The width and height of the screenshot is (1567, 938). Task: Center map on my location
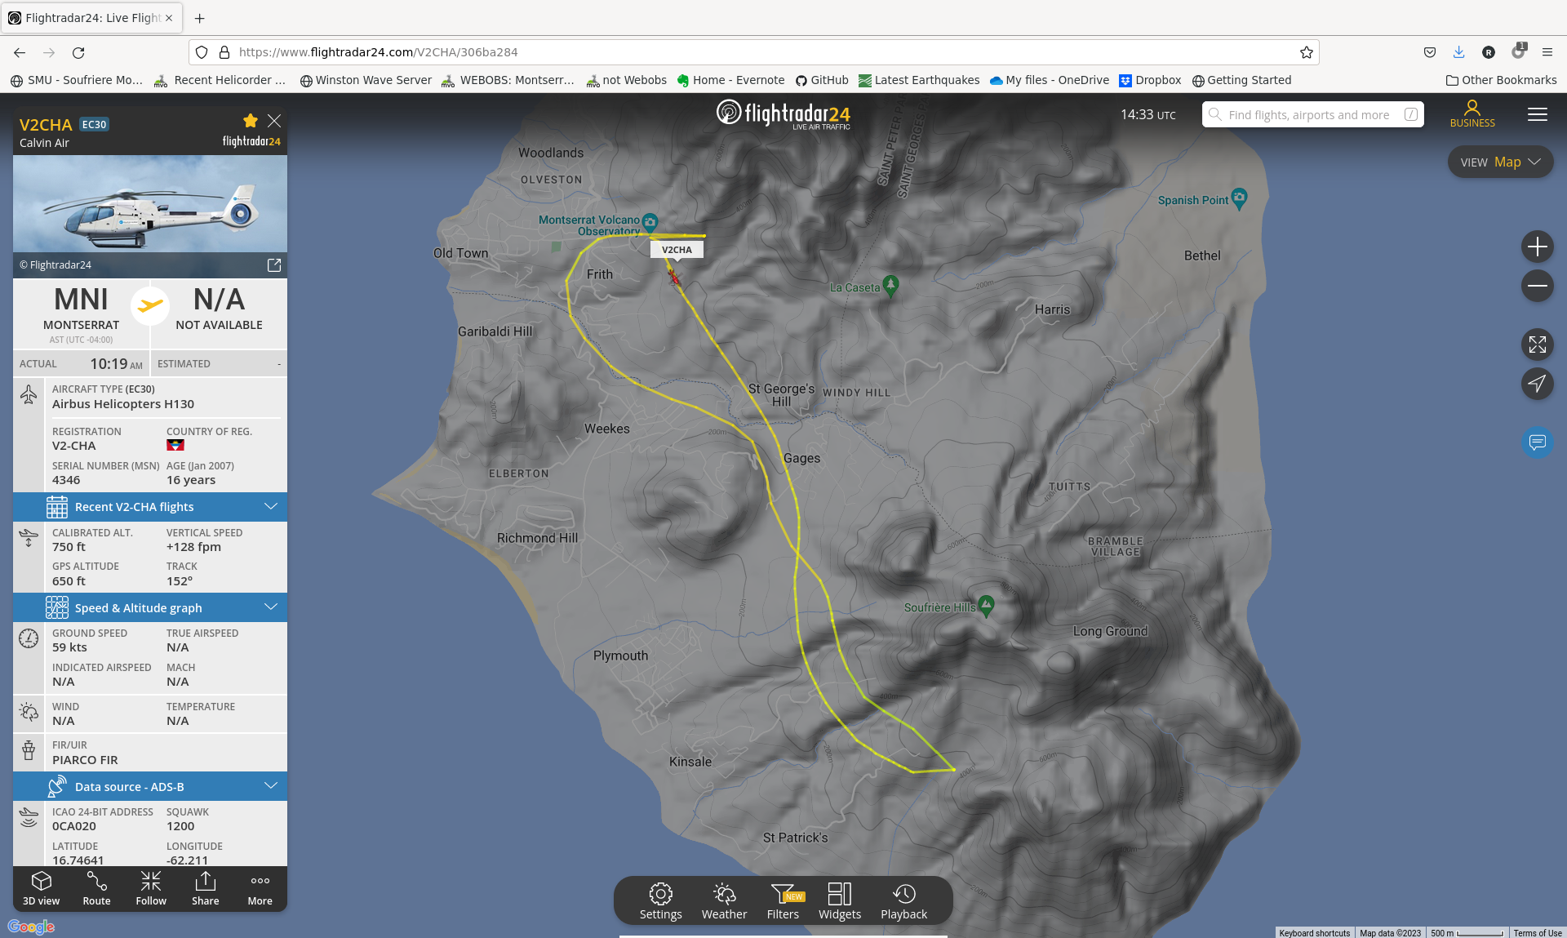point(1538,384)
